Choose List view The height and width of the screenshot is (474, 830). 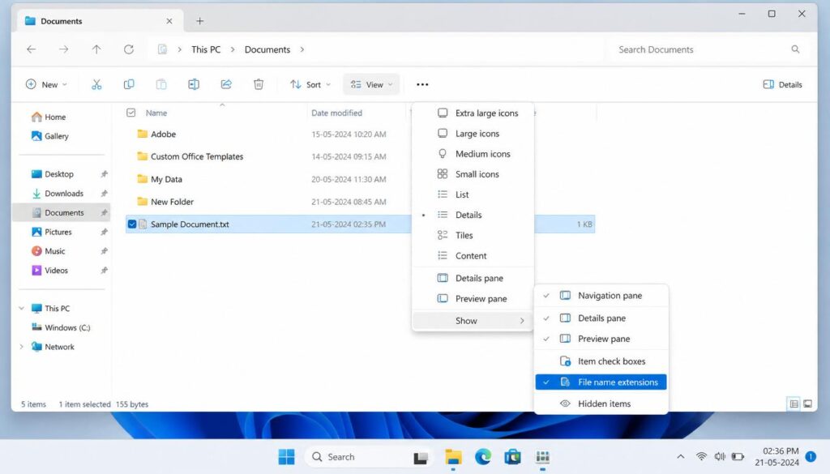[x=473, y=194]
